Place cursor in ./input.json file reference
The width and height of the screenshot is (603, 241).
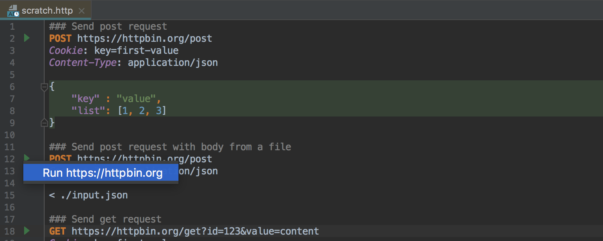click(x=94, y=195)
